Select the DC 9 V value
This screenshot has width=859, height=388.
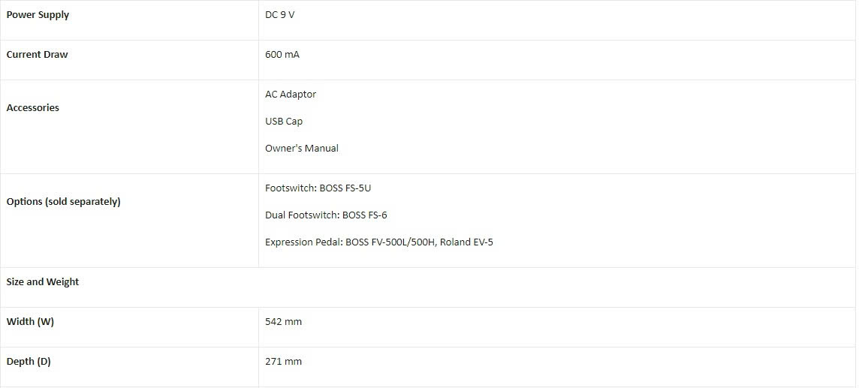[x=280, y=15]
